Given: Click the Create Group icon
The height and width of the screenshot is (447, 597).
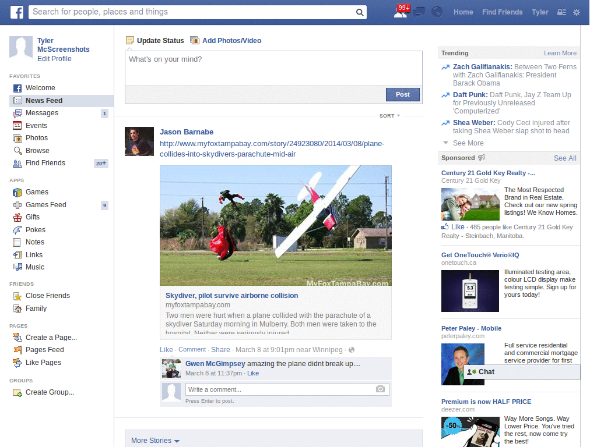Looking at the screenshot, I should [x=17, y=393].
